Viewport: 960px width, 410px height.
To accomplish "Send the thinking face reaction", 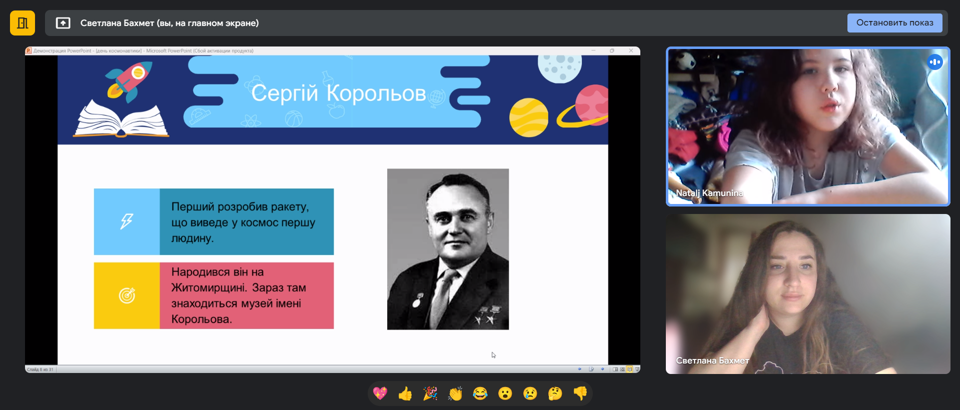I will coord(555,394).
